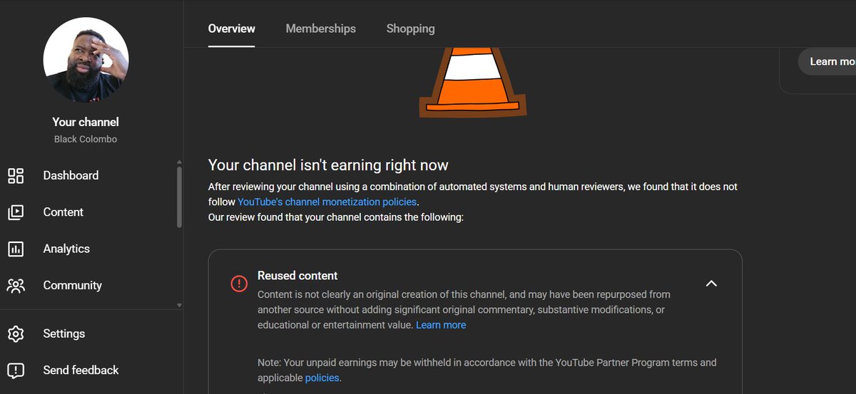The width and height of the screenshot is (856, 394).
Task: Click the sidebar scrollbar up arrow
Action: [179, 161]
